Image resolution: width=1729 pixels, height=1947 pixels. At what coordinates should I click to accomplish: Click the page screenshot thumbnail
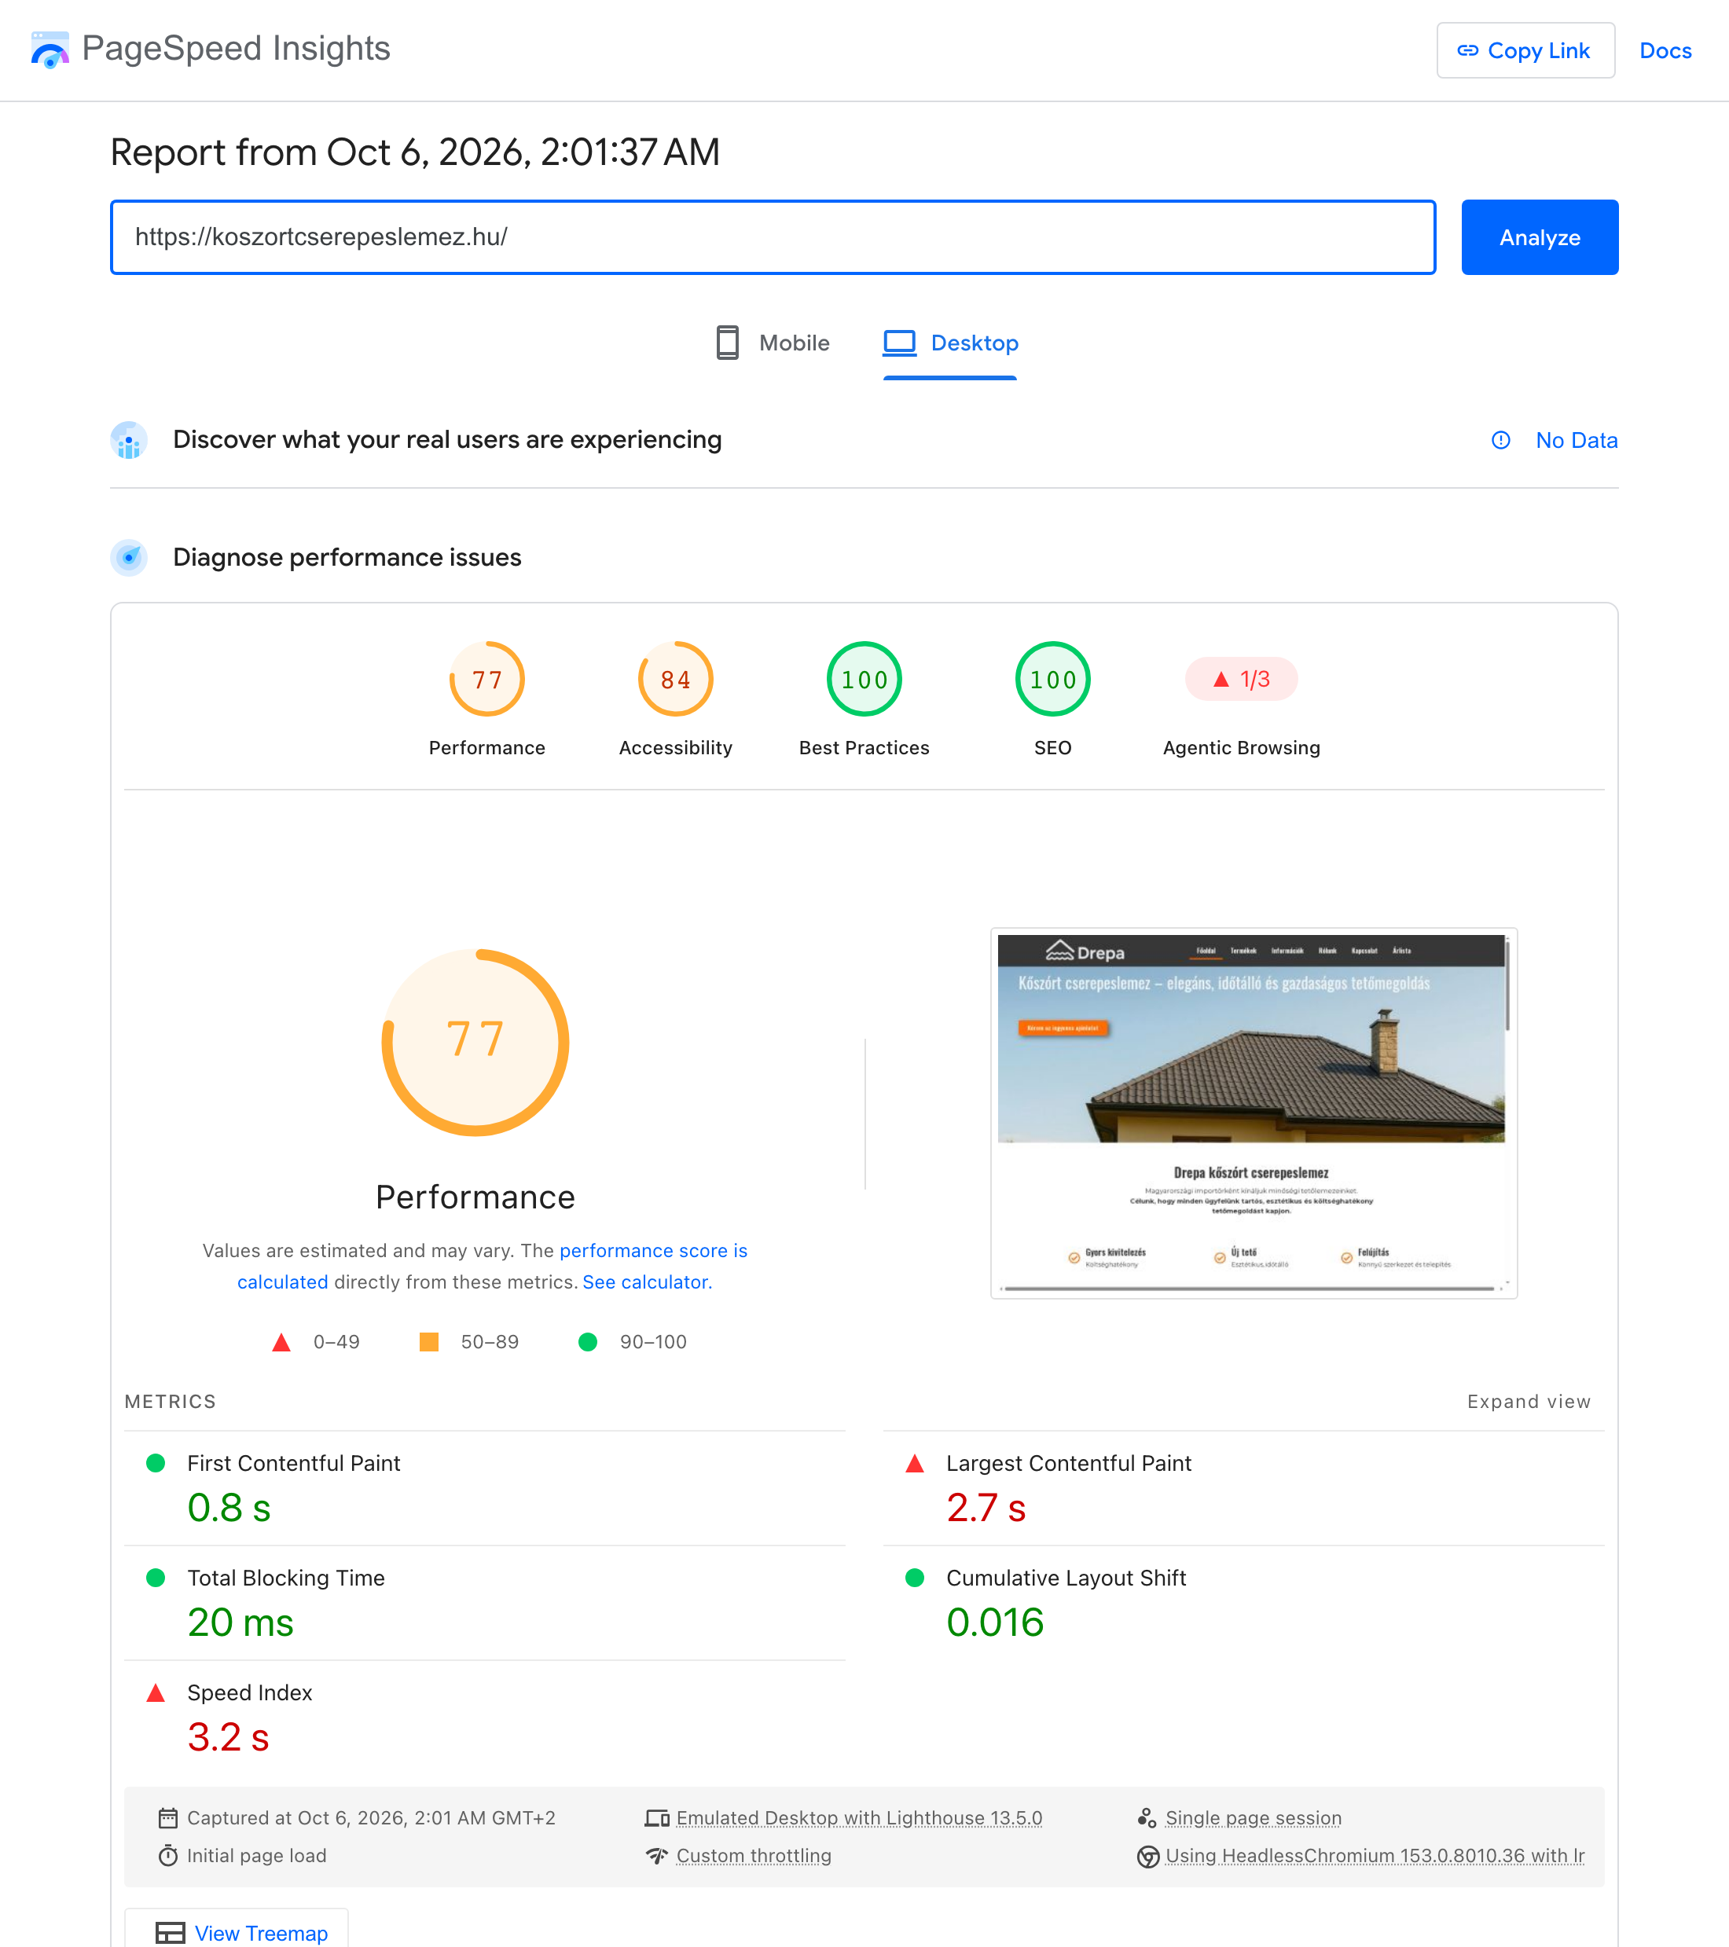point(1254,1113)
